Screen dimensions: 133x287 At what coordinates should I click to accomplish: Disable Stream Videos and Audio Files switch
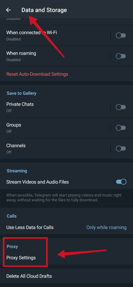[121, 182]
